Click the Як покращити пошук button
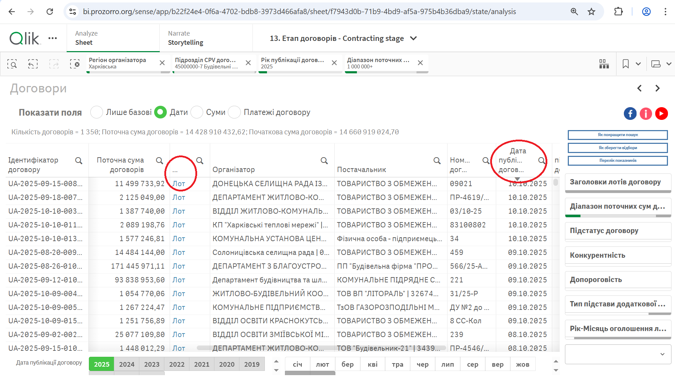675x379 pixels. coord(618,135)
